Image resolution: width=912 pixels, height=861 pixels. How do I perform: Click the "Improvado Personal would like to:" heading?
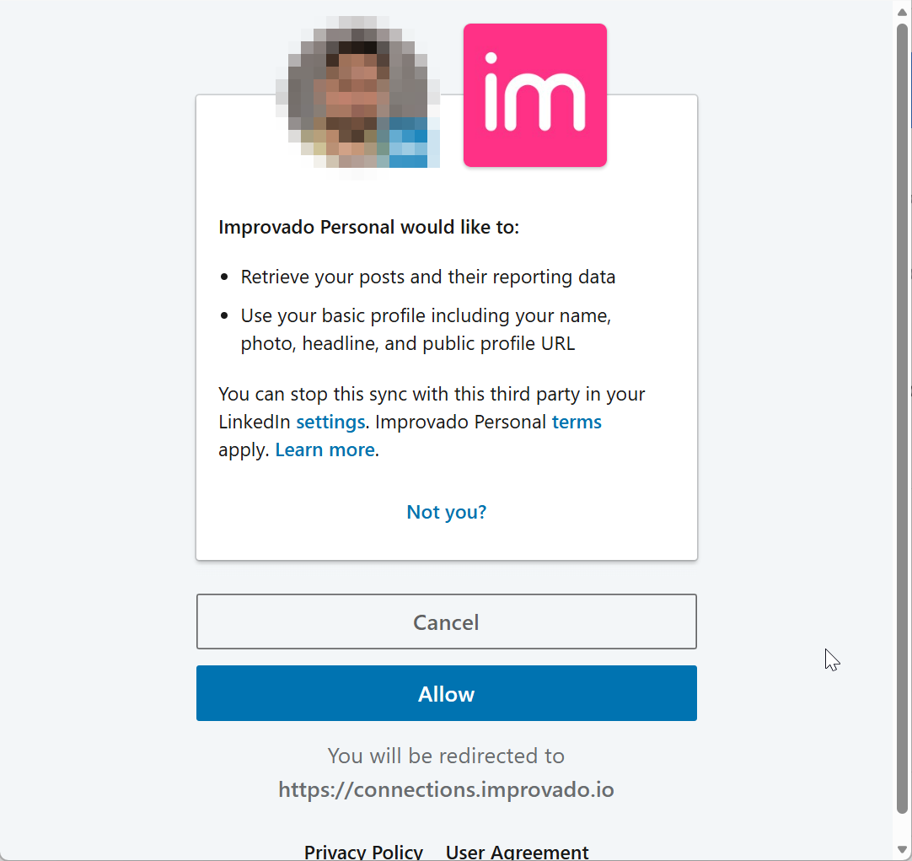(x=368, y=227)
